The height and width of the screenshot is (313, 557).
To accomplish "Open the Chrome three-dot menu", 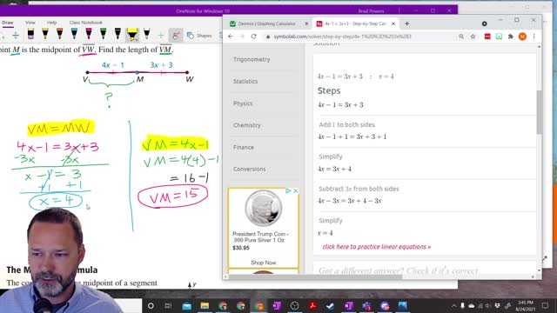I will (534, 37).
